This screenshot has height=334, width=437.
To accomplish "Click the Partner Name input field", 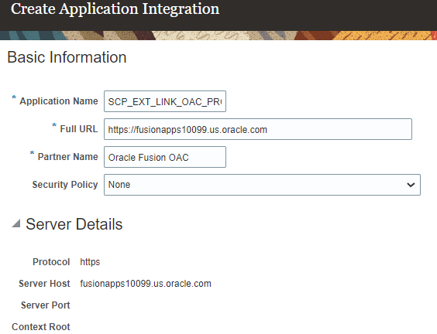I will click(x=165, y=157).
